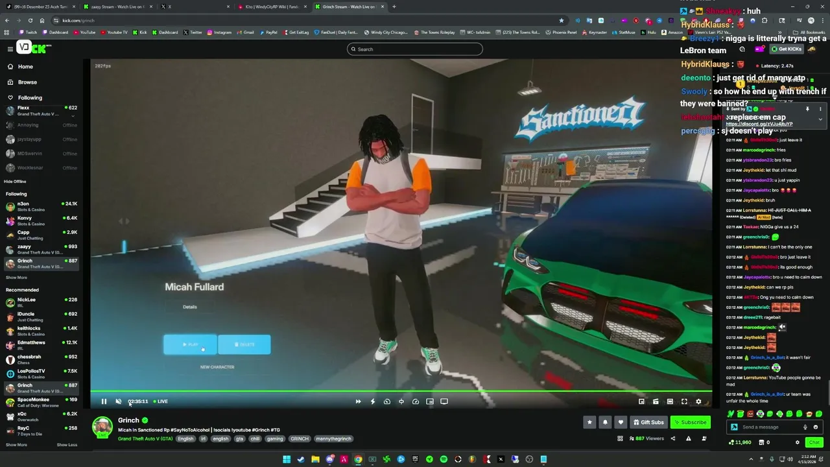Viewport: 830px width, 467px height.
Task: Click the star favorite button for Grinch
Action: (589, 422)
